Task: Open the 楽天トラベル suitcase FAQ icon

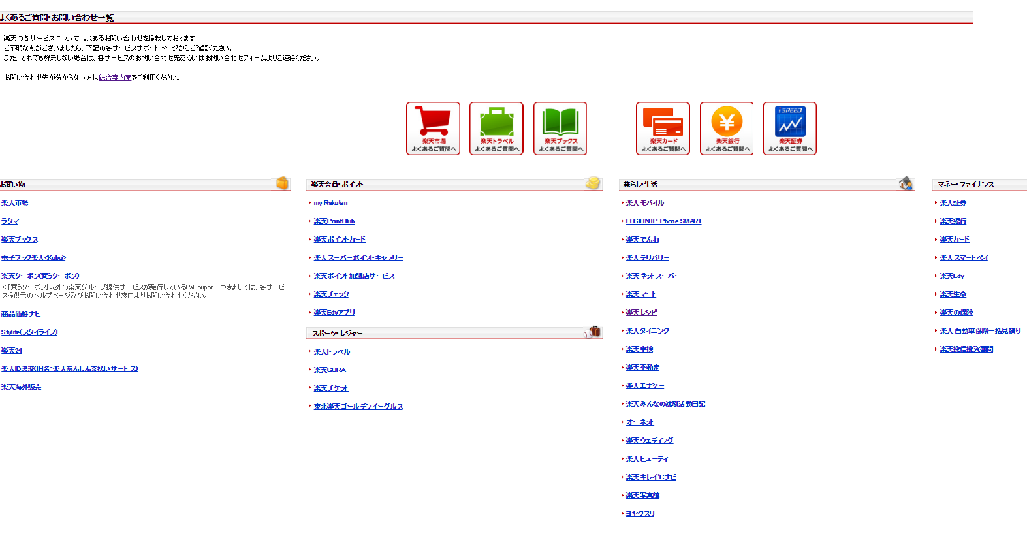Action: tap(496, 129)
